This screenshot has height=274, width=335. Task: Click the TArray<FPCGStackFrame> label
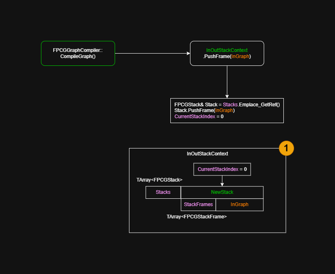(x=197, y=217)
